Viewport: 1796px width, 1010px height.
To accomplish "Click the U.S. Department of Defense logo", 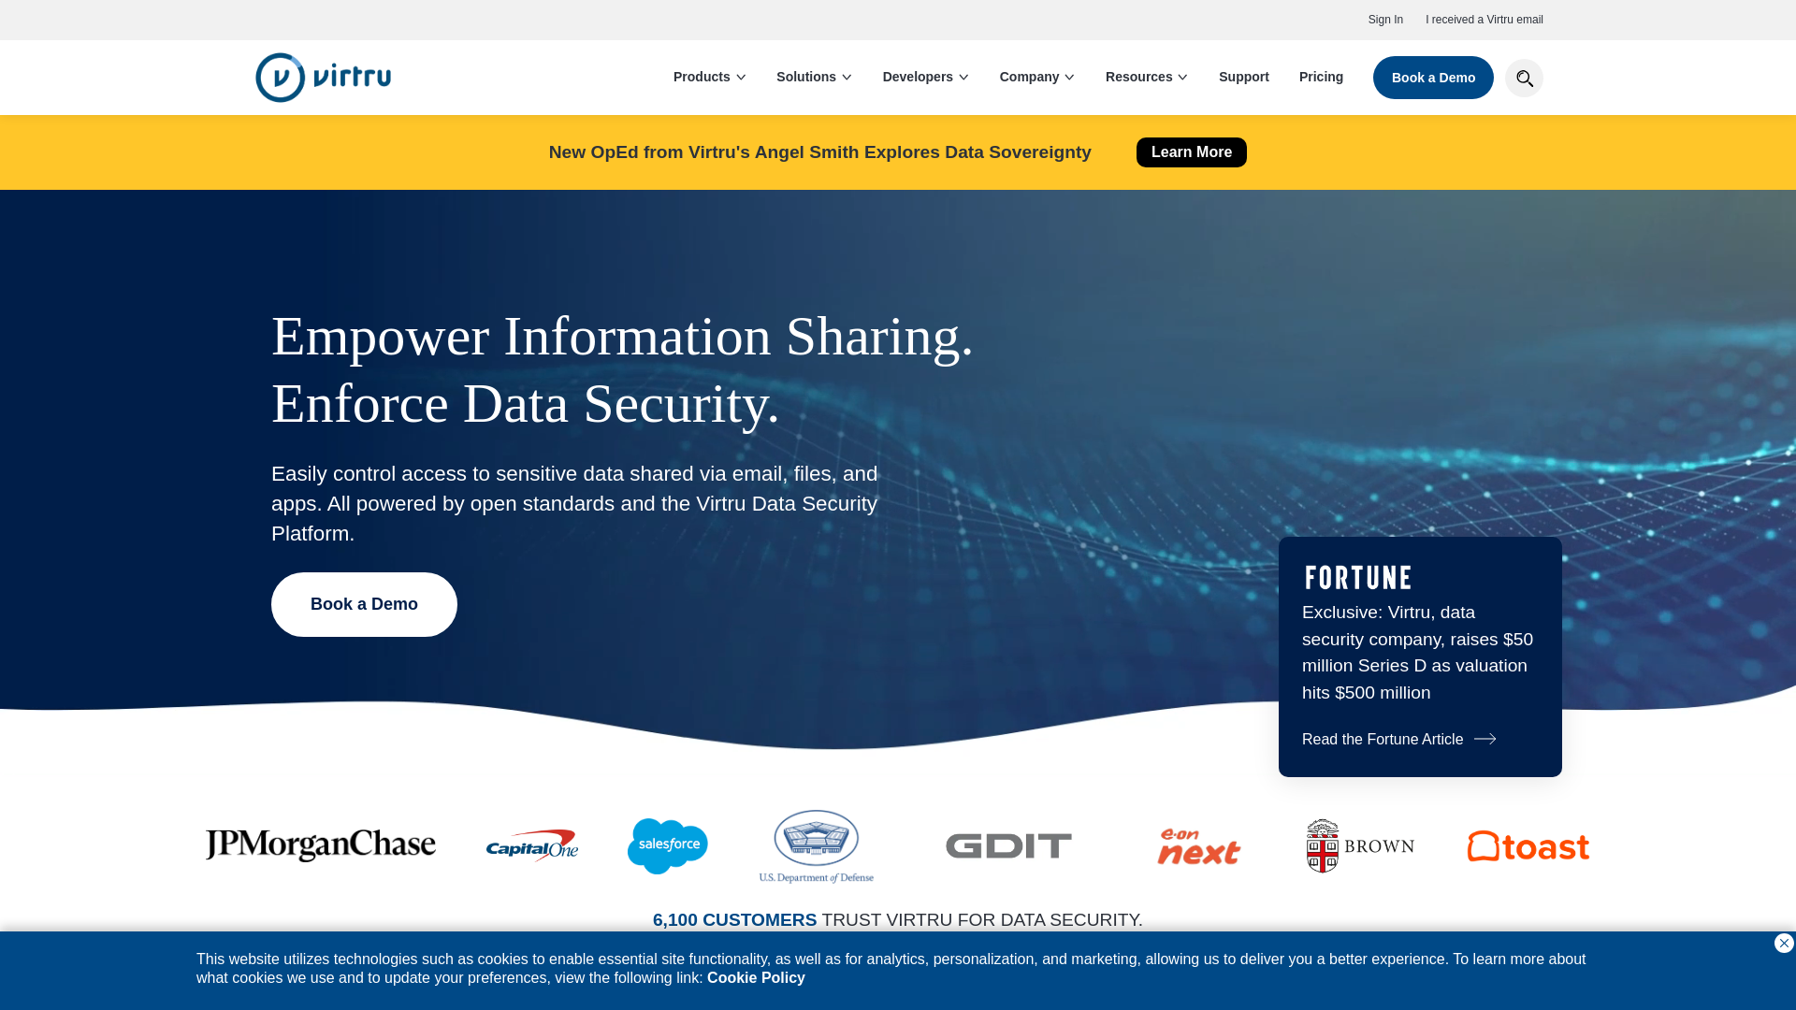I will (x=817, y=846).
